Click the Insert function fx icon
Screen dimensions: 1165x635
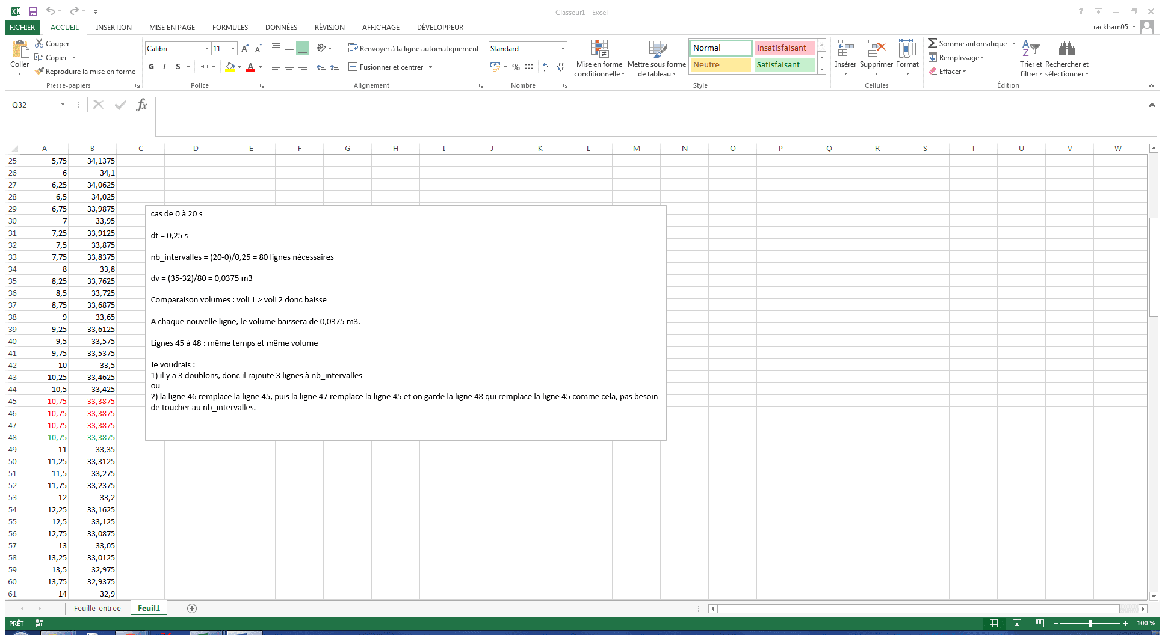[141, 105]
